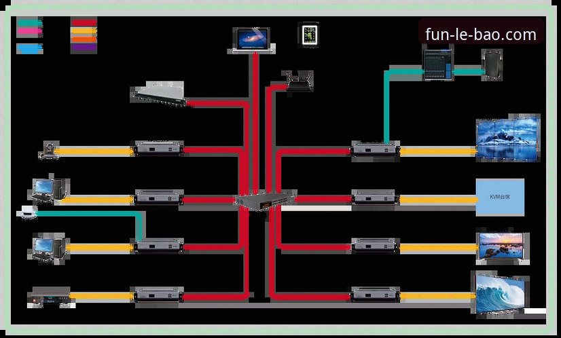
Task: Click the encoder box linked to the upper desktop PC
Action: tap(159, 198)
